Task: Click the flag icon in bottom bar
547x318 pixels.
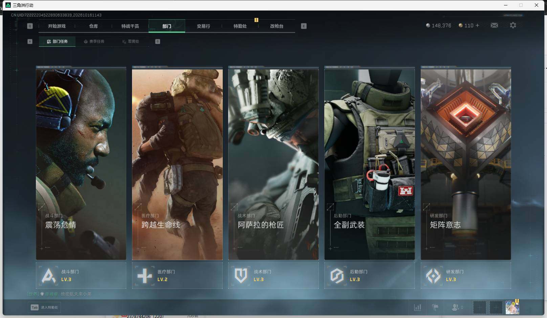Action: pyautogui.click(x=435, y=308)
